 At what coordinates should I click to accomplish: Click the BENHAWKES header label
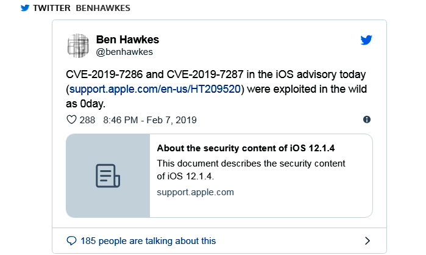[103, 9]
